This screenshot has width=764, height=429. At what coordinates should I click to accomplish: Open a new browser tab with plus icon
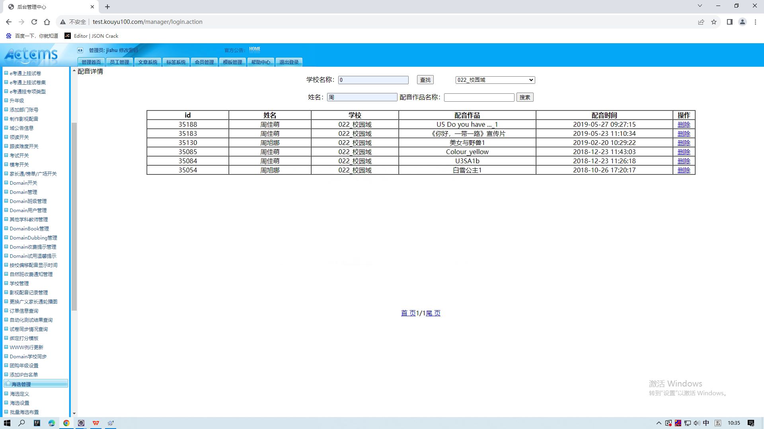point(107,7)
